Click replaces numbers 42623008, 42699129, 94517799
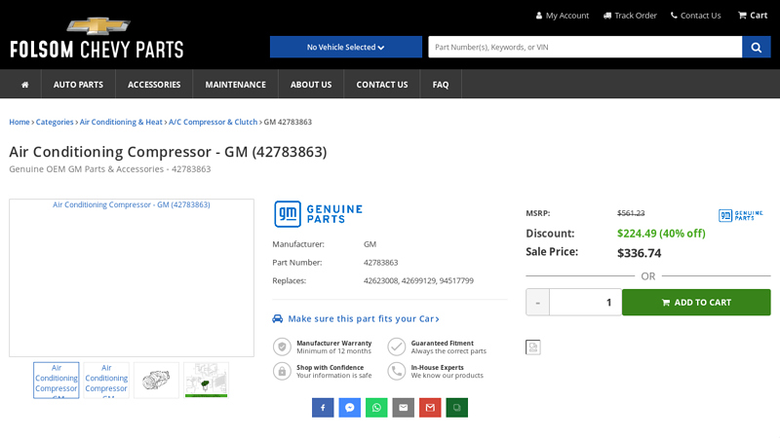 pos(418,281)
